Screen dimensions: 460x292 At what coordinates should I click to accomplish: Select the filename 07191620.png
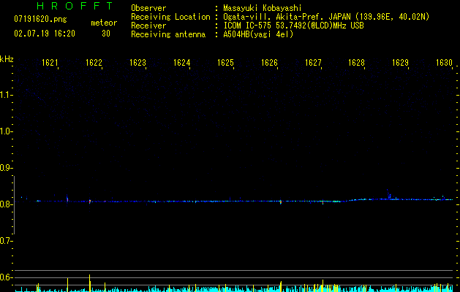[40, 19]
